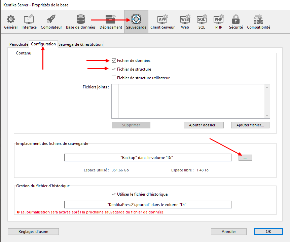Viewport: 290px width, 242px height.
Task: Open the Déplacement section
Action: (111, 22)
